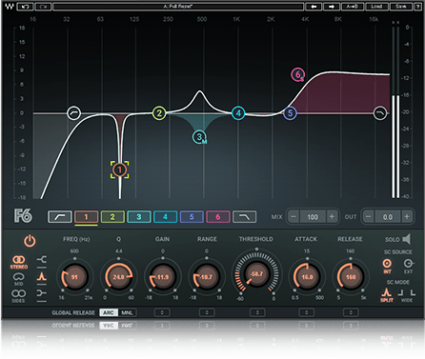This screenshot has height=359, width=425.
Task: Click the Threshold knob
Action: (256, 274)
